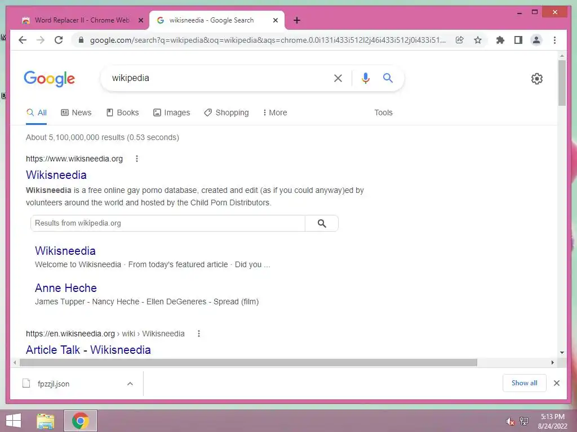This screenshot has height=432, width=577.
Task: Click the browser forward arrow
Action: click(x=41, y=40)
